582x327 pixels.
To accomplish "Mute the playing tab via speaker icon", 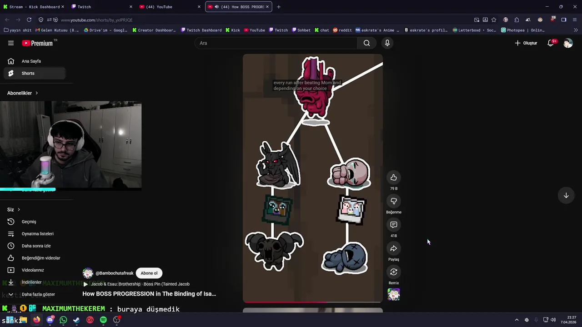I will coord(216,7).
